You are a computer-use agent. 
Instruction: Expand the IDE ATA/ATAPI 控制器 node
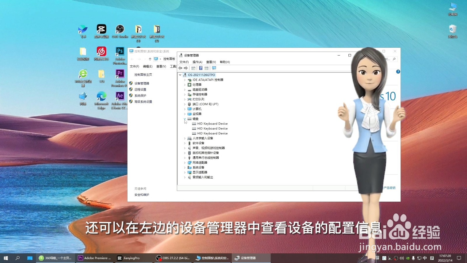[185, 80]
